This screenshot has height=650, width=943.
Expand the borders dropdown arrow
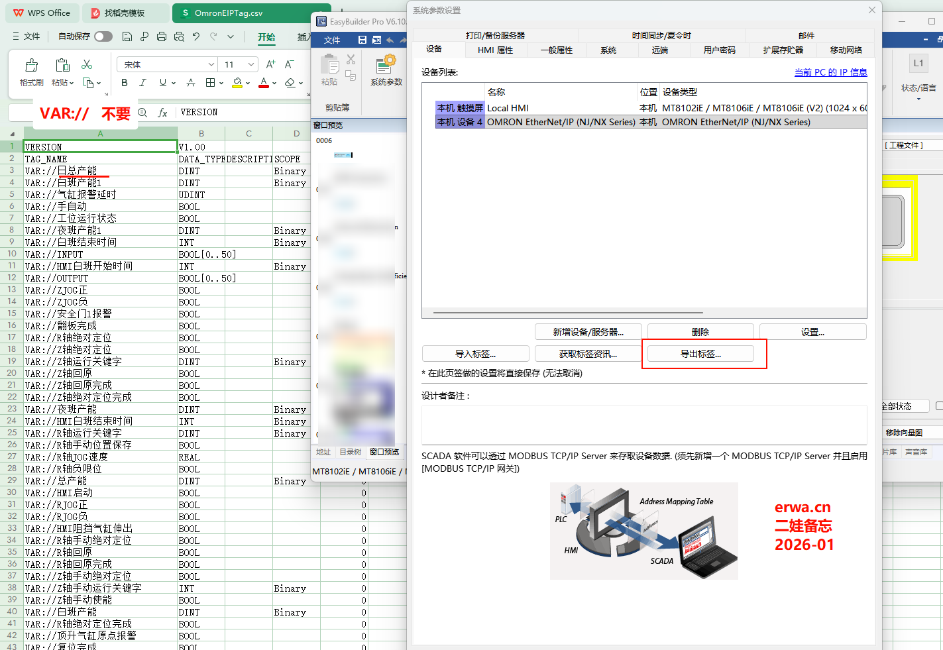coord(221,83)
